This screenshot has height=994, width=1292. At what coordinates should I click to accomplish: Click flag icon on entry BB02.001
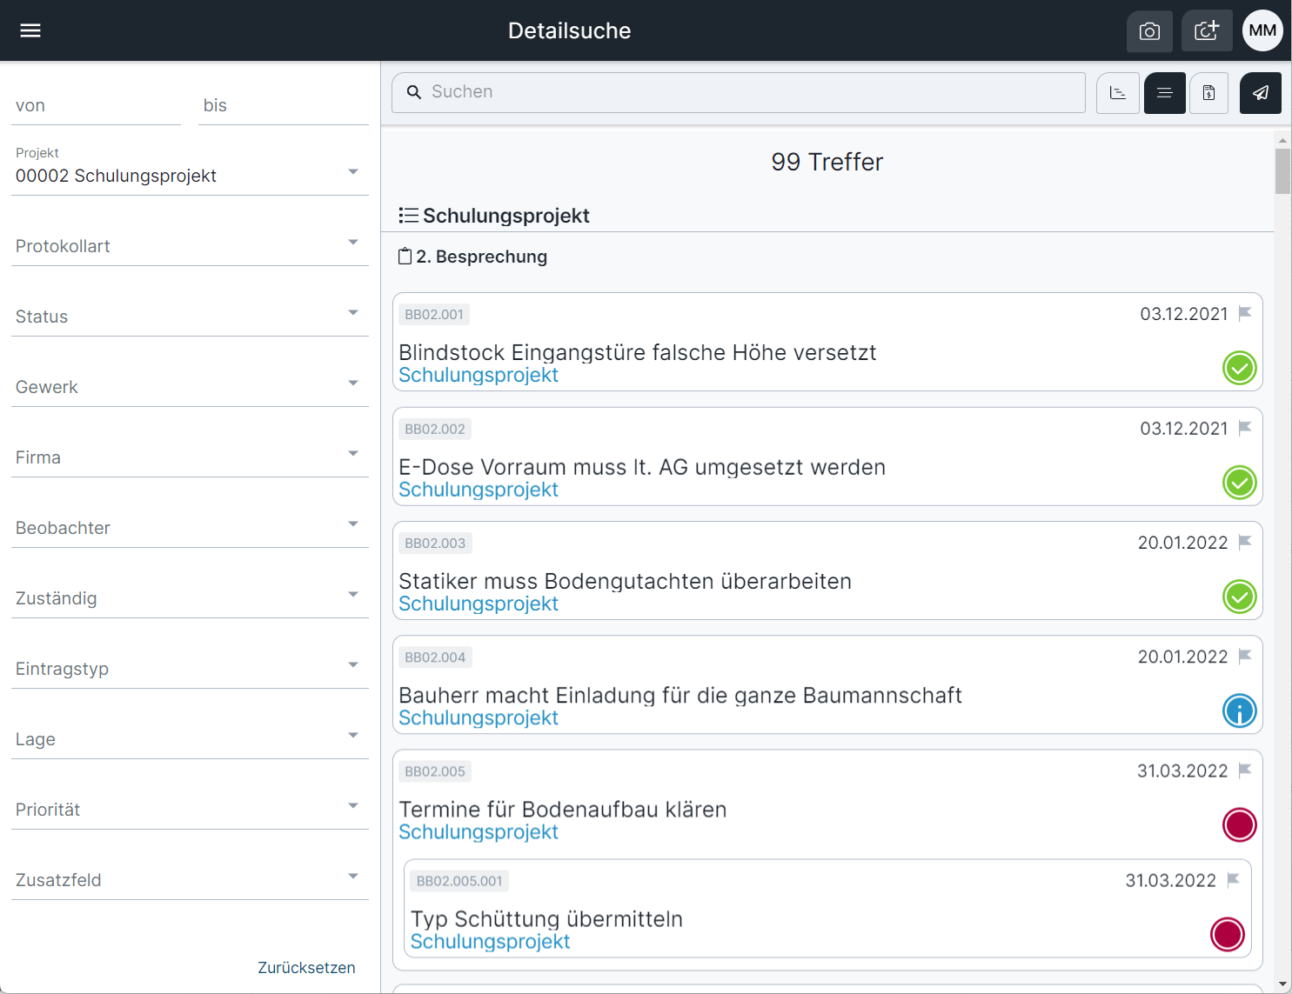click(1245, 313)
